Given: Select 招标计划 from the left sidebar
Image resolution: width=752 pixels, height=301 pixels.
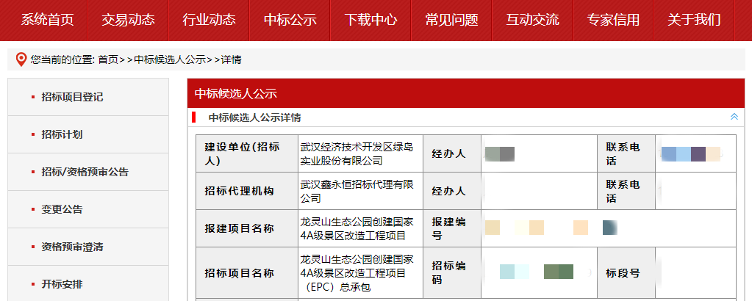Looking at the screenshot, I should tap(62, 134).
